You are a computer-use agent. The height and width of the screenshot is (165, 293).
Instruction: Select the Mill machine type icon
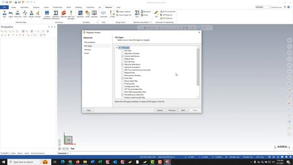tap(4, 14)
